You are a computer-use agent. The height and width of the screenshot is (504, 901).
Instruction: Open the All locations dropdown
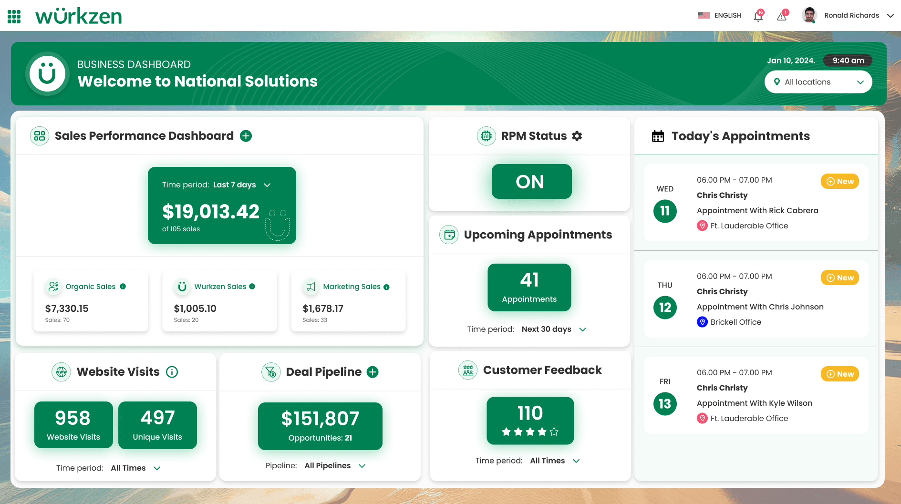tap(818, 82)
